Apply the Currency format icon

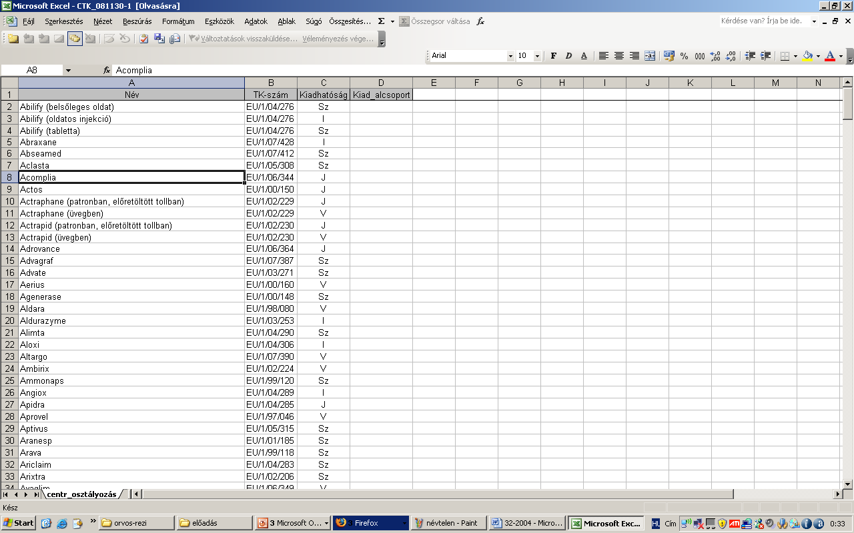tap(669, 56)
